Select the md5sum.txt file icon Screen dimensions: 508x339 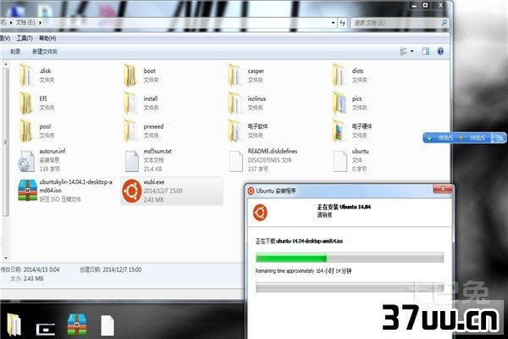[x=132, y=161]
